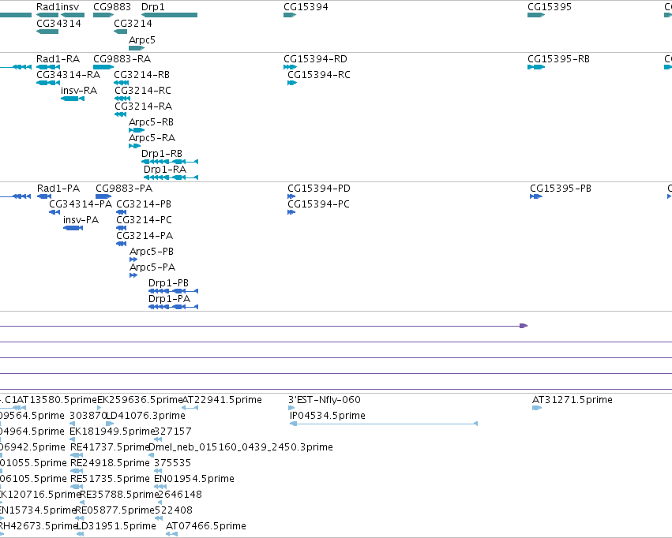Click the CG3214 gene label

pos(133,23)
